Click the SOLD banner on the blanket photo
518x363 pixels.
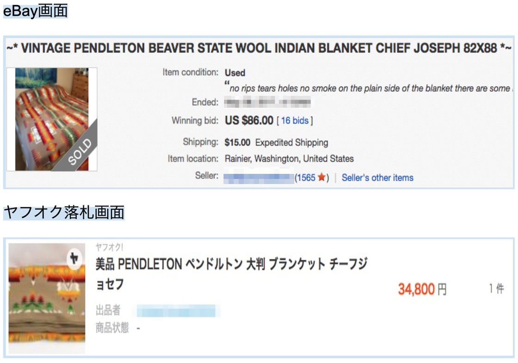tap(80, 151)
